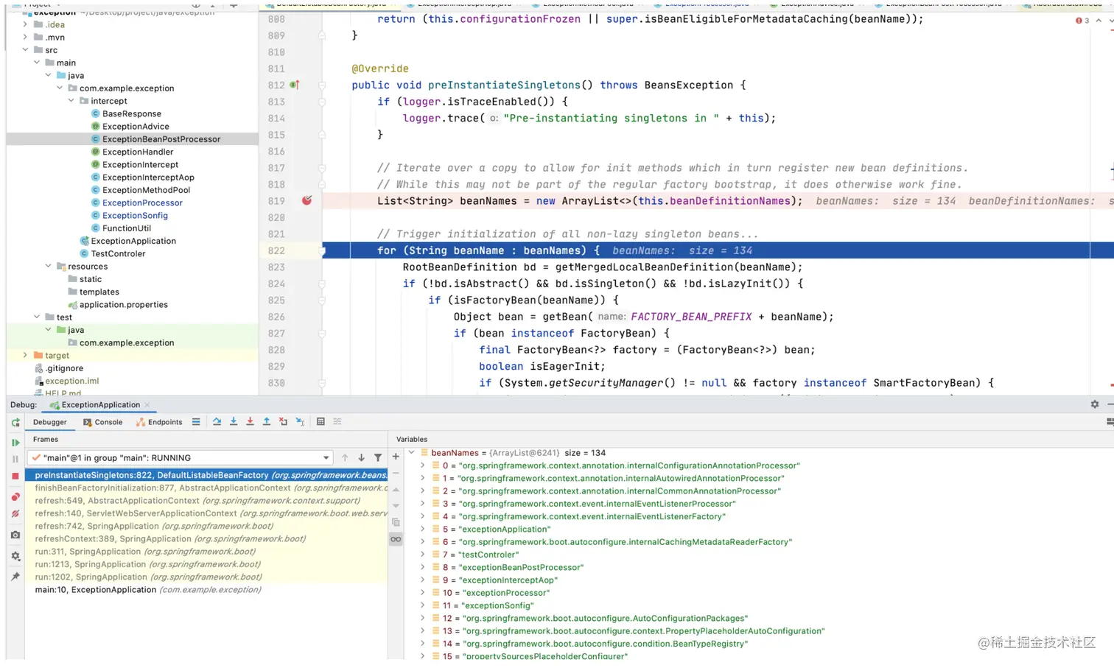
Task: Stop the debug session with the red square
Action: [15, 477]
